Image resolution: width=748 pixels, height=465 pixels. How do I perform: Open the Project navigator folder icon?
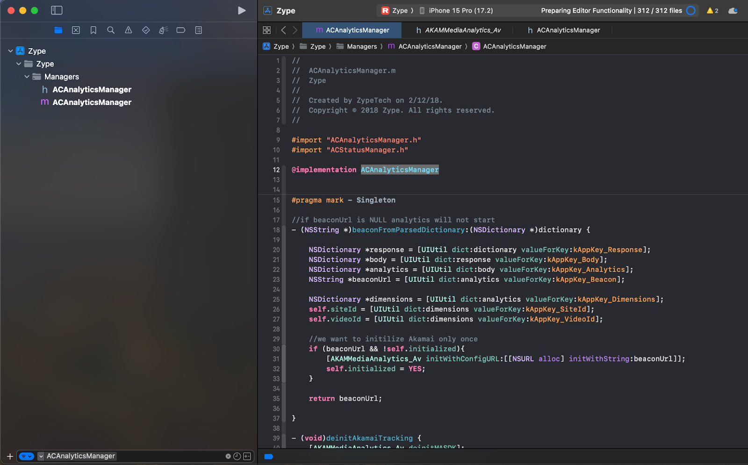[58, 30]
